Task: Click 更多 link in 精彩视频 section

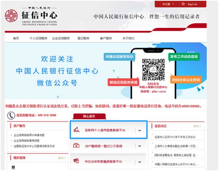Action: [62, 158]
